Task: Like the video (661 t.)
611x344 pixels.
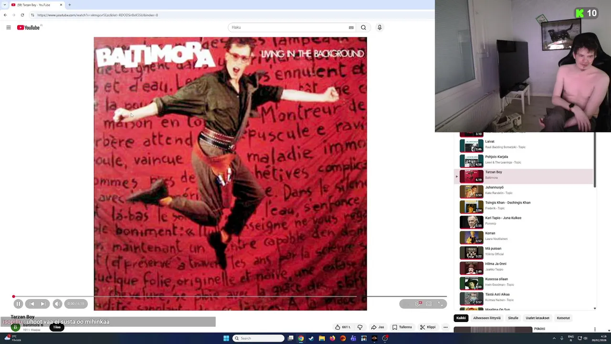Action: [343, 327]
